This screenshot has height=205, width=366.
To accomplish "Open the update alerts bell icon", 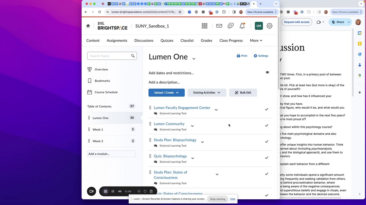I will (x=242, y=26).
